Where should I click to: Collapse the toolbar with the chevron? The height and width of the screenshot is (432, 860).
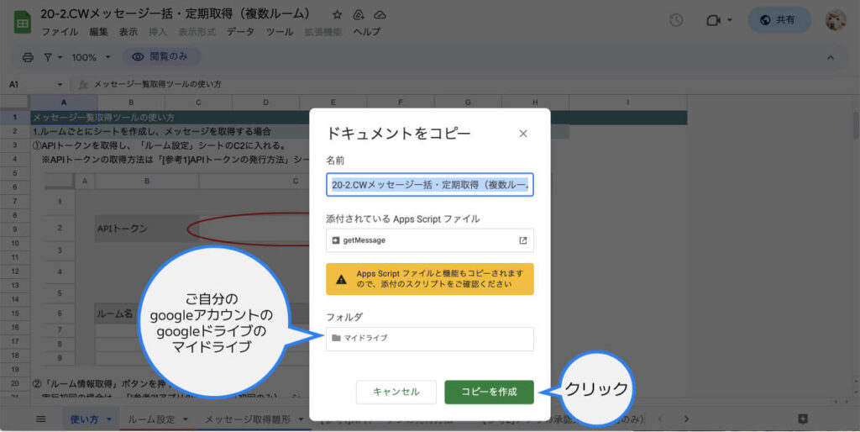831,57
